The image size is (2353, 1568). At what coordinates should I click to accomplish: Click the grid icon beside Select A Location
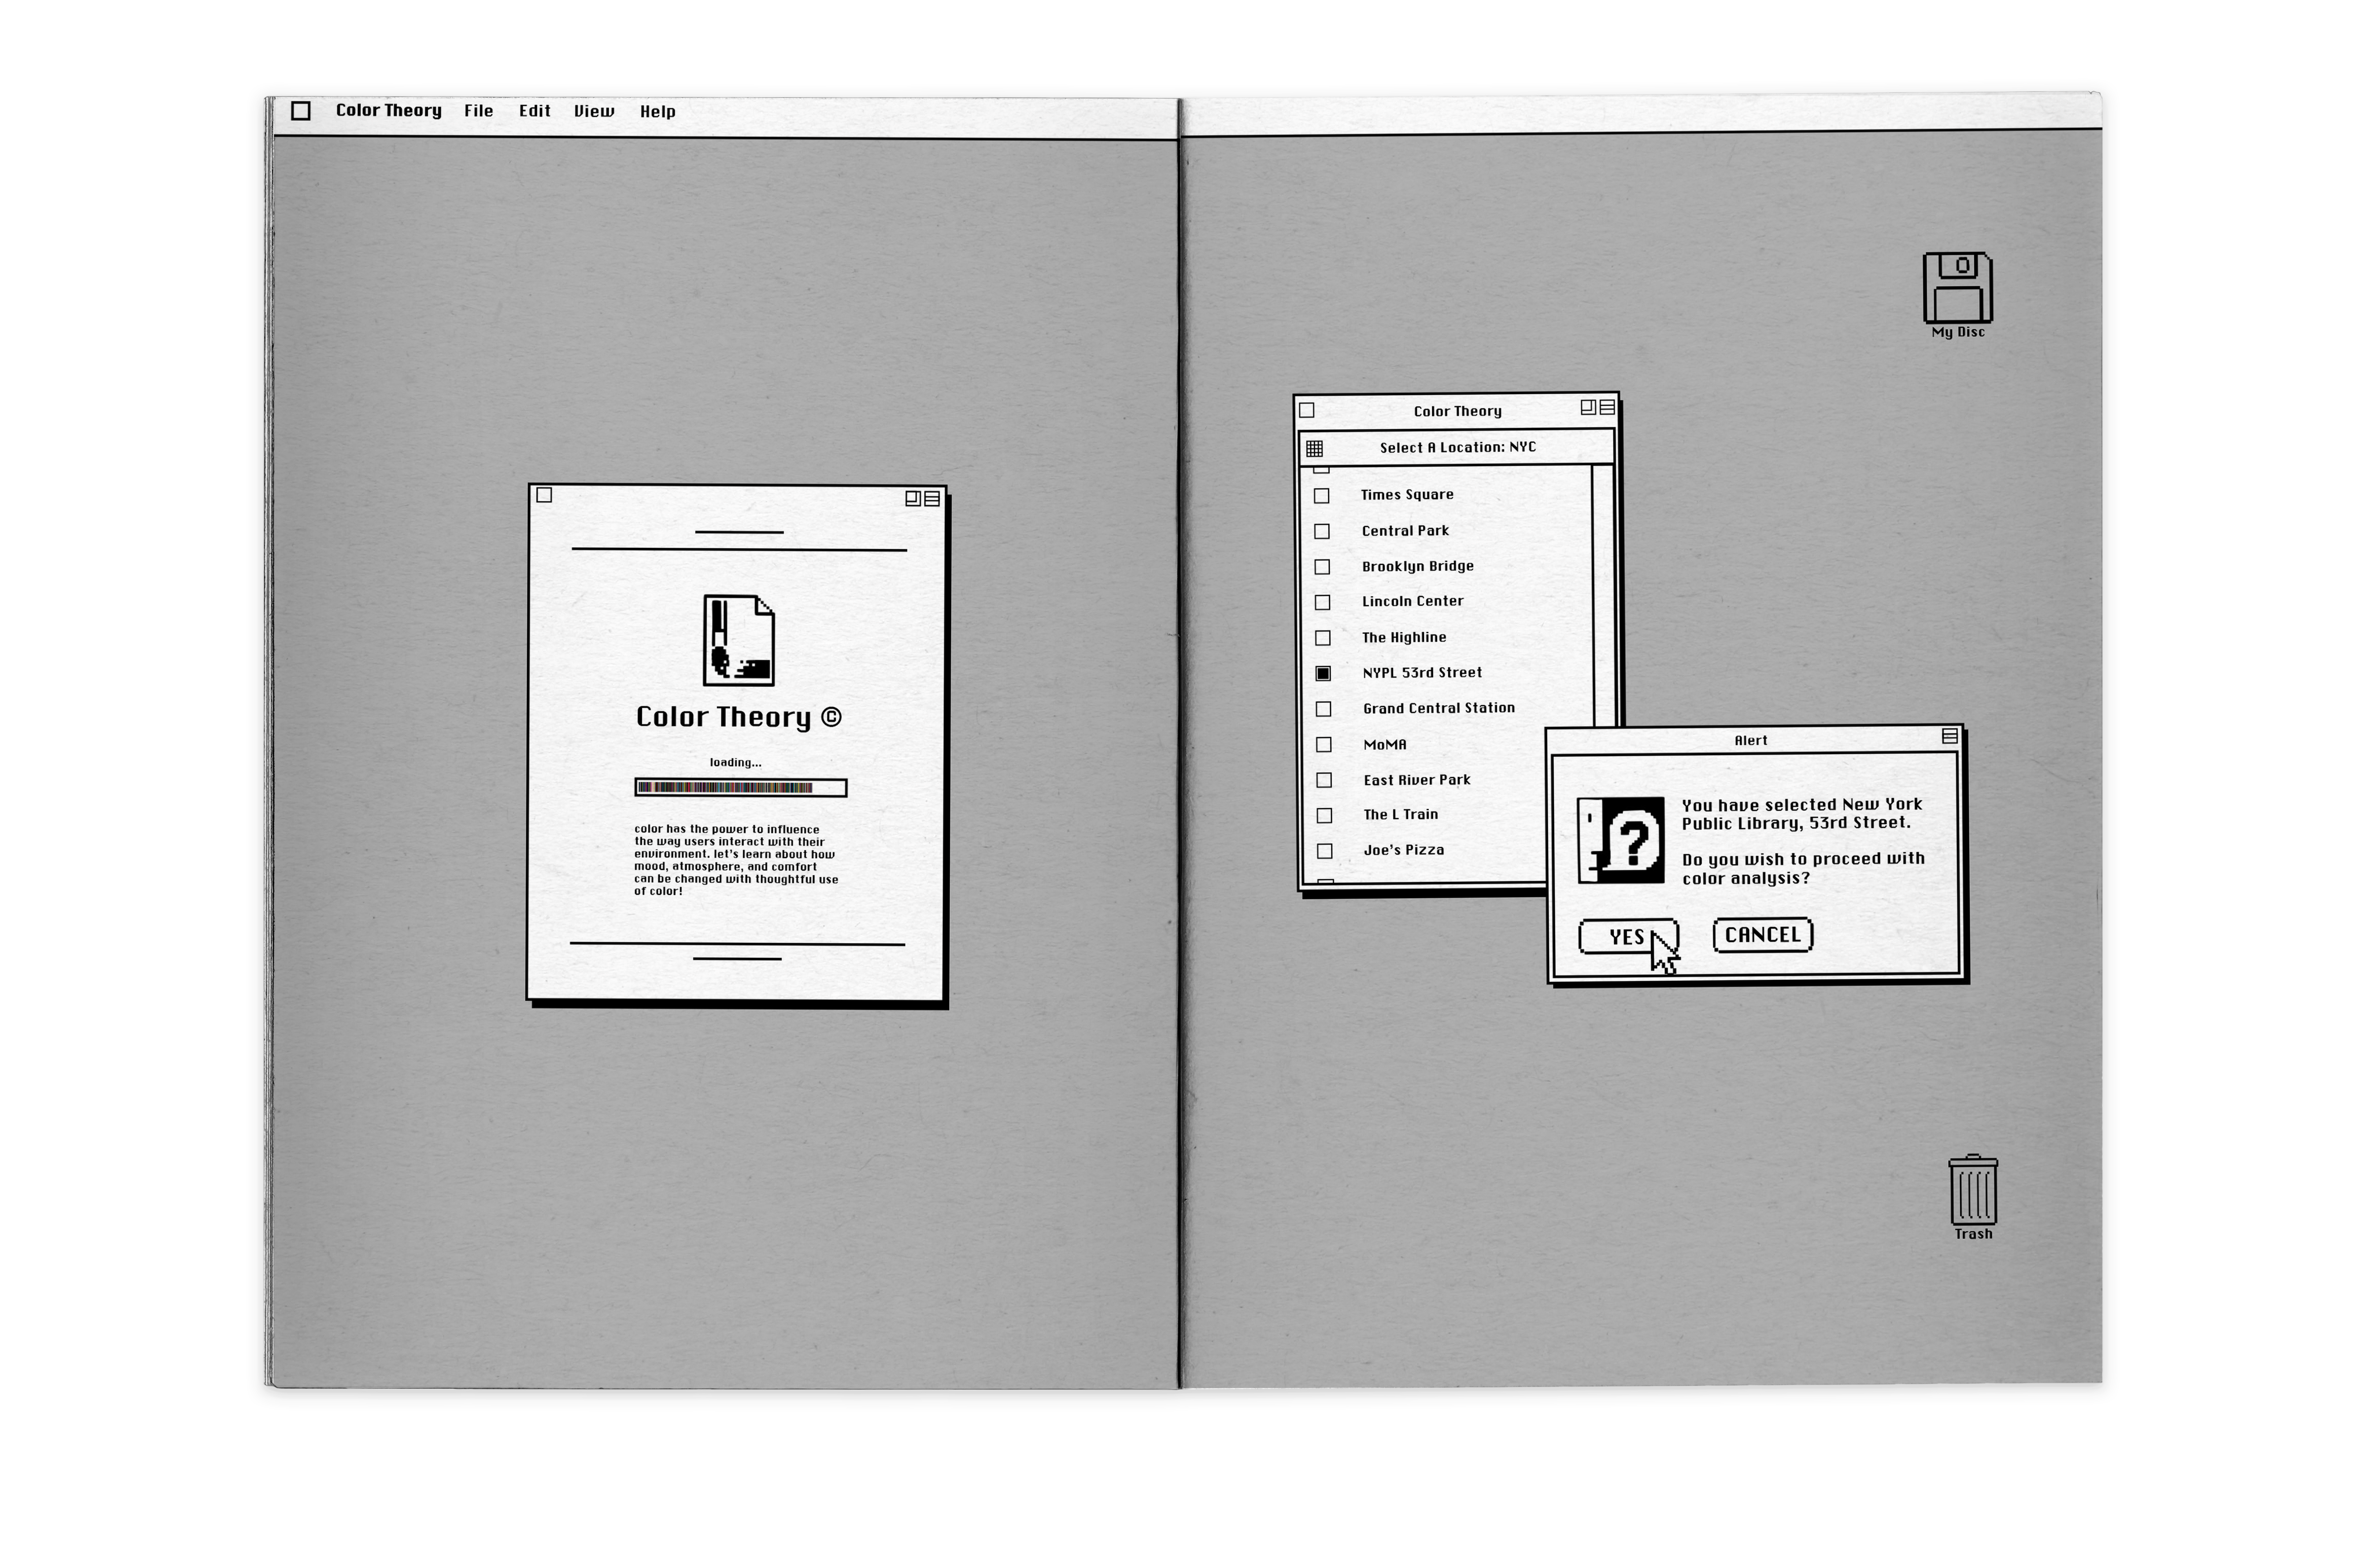click(1315, 449)
